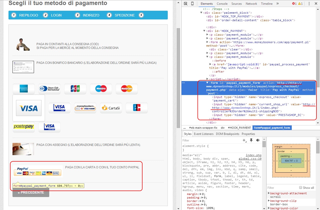Choose American Express card logo

(24, 89)
